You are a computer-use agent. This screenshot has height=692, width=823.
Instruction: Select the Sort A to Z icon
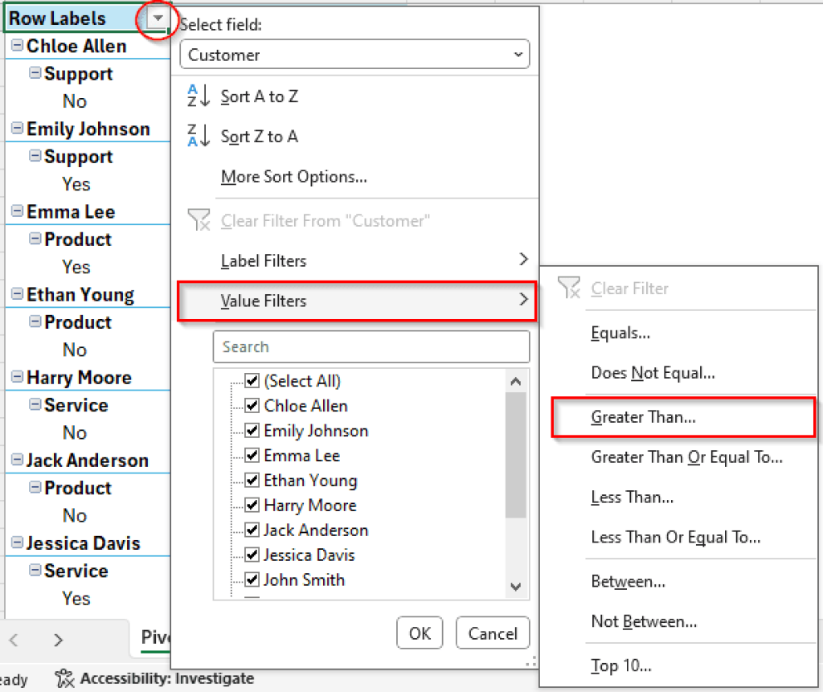click(x=197, y=96)
